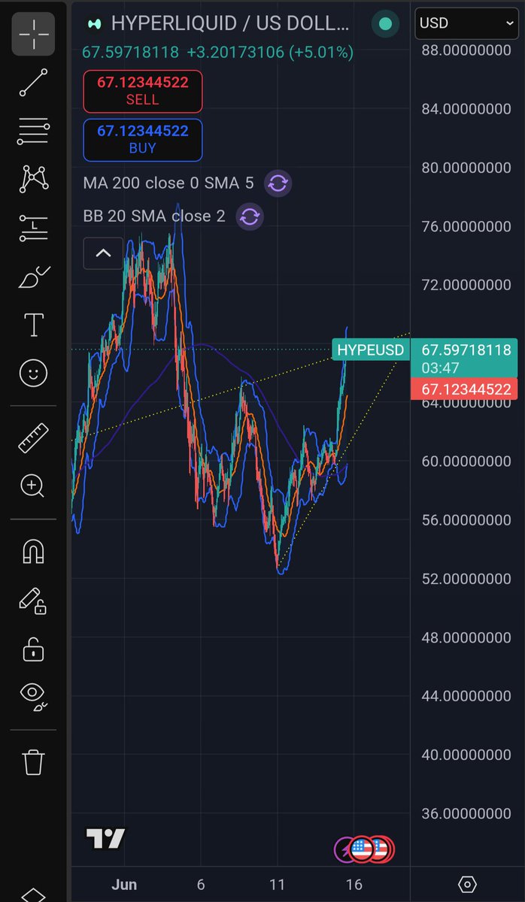Viewport: 525px width, 902px height.
Task: Click the MA 200 indicator refresh icon
Action: click(278, 183)
